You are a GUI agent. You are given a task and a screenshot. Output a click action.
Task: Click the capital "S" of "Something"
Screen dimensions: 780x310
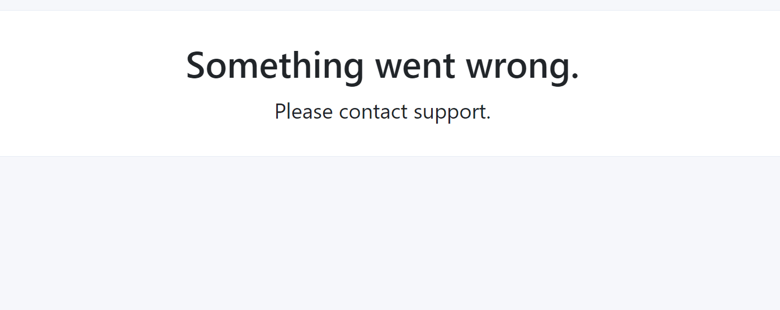click(x=197, y=65)
